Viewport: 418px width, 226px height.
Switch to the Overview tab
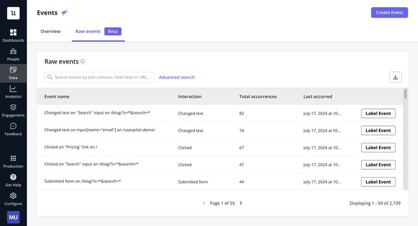(x=51, y=31)
